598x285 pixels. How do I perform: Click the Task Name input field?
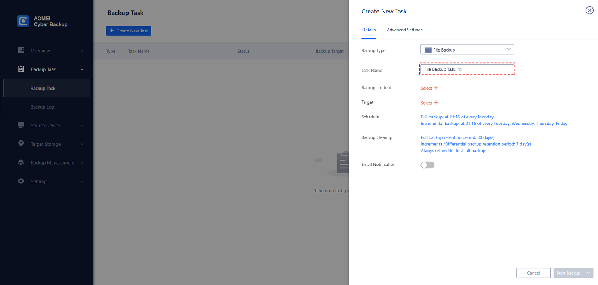point(467,69)
